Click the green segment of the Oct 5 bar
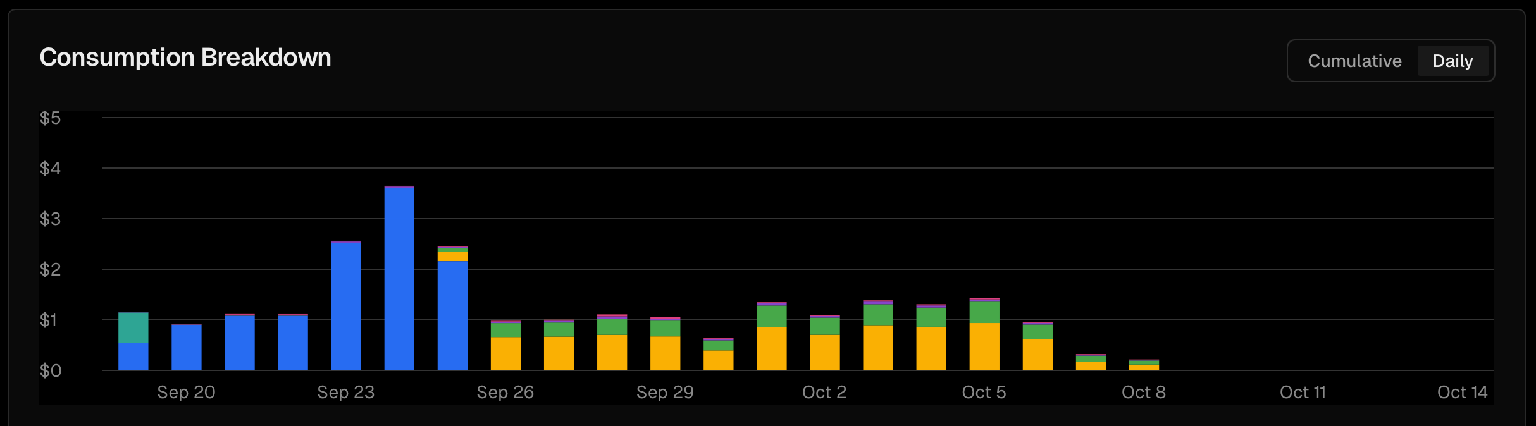The height and width of the screenshot is (426, 1536). pyautogui.click(x=984, y=312)
